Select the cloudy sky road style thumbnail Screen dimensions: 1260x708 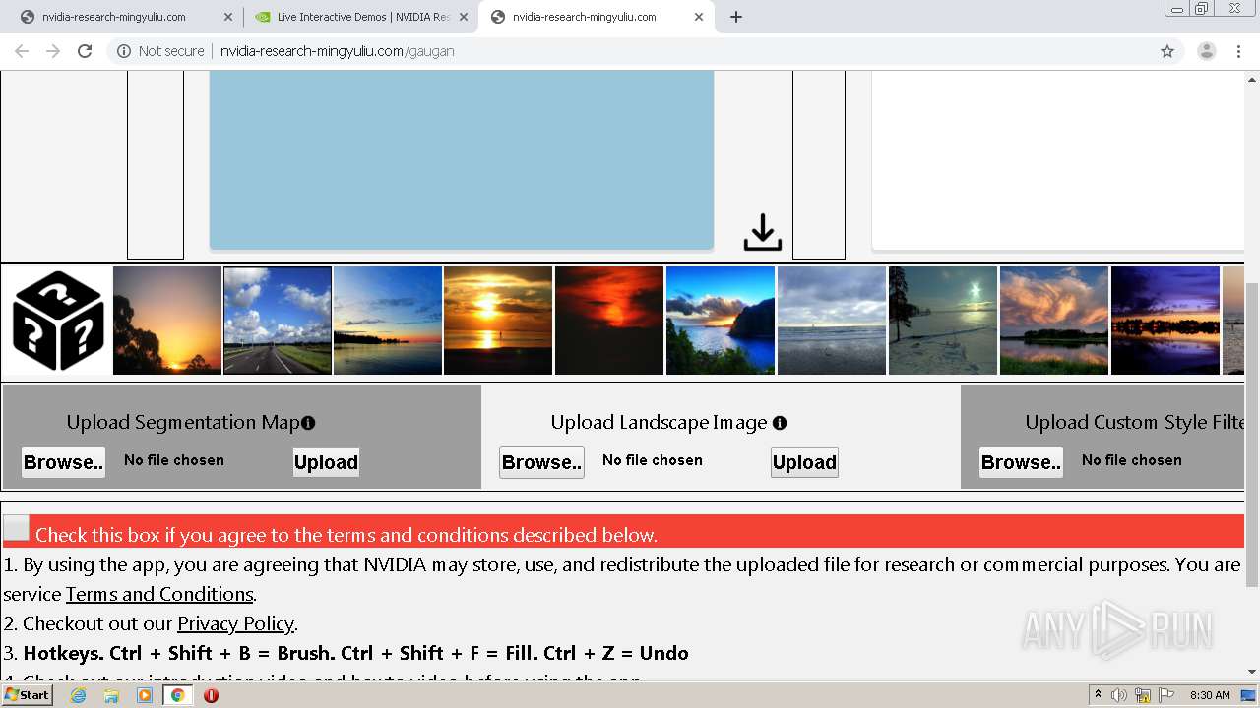(x=278, y=321)
